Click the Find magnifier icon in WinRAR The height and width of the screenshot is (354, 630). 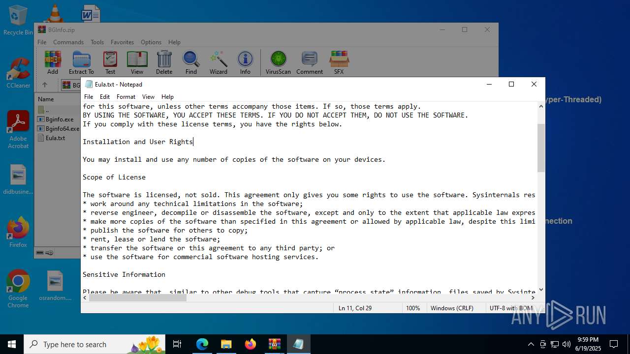[191, 62]
